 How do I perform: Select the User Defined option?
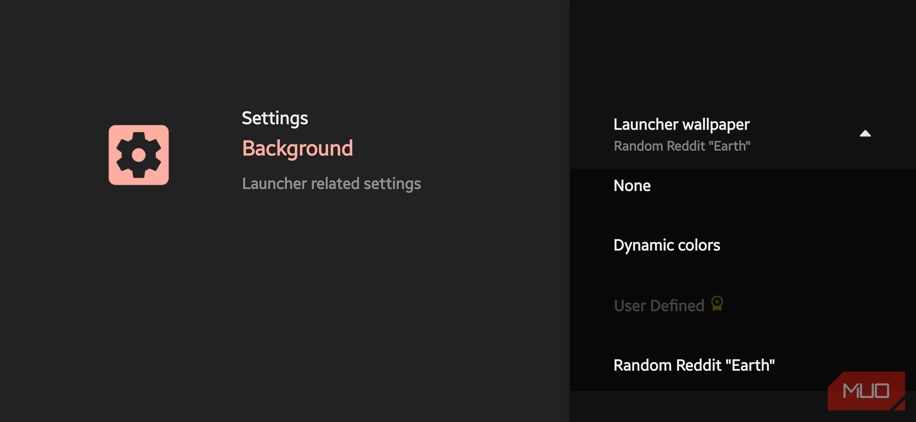point(742,305)
